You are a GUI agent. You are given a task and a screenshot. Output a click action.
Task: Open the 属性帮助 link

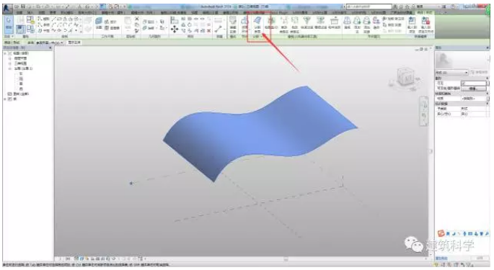coord(441,258)
